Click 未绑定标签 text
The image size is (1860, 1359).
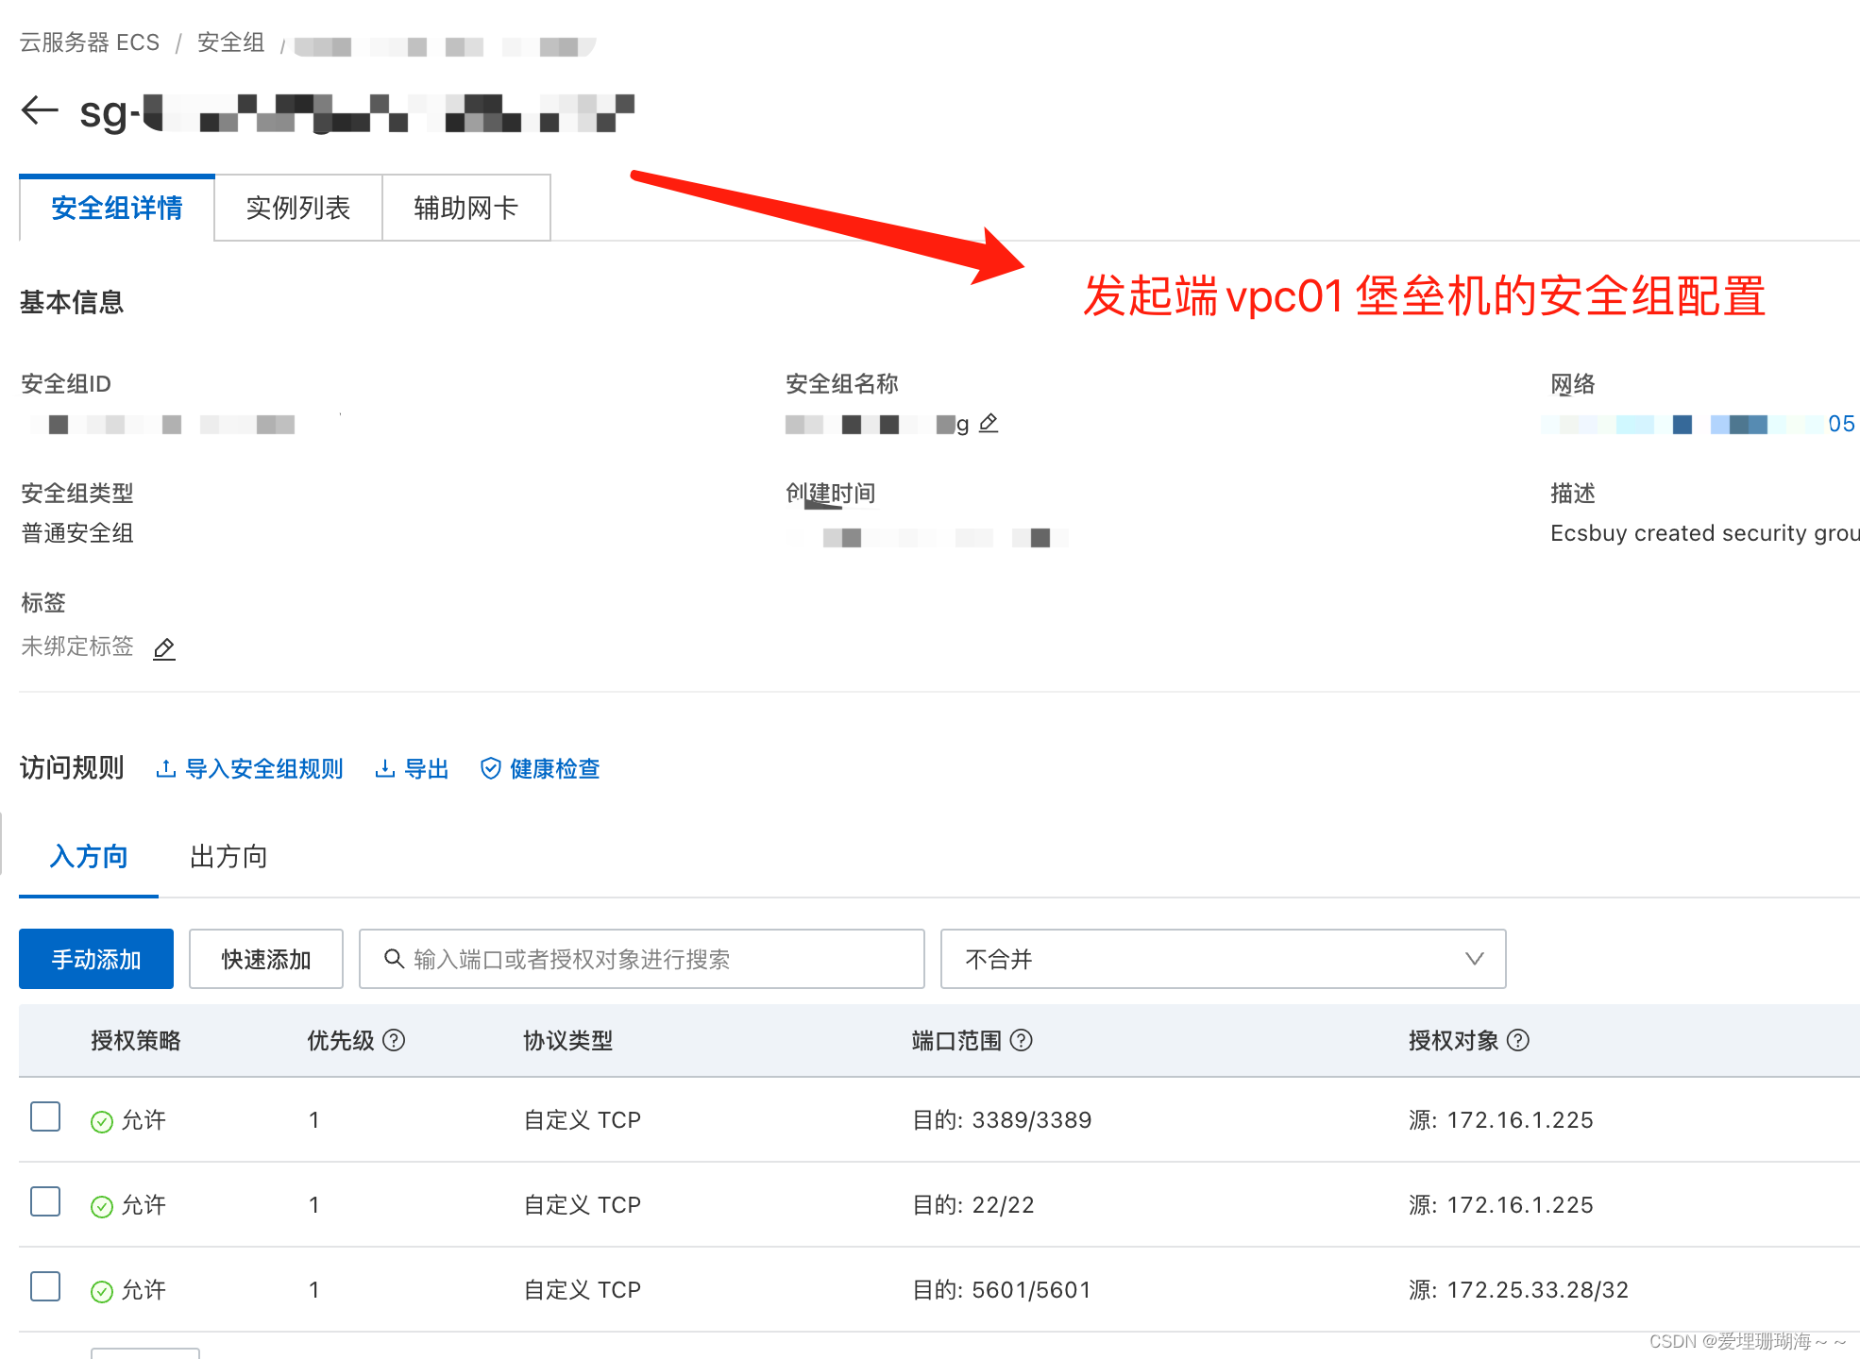tap(77, 646)
